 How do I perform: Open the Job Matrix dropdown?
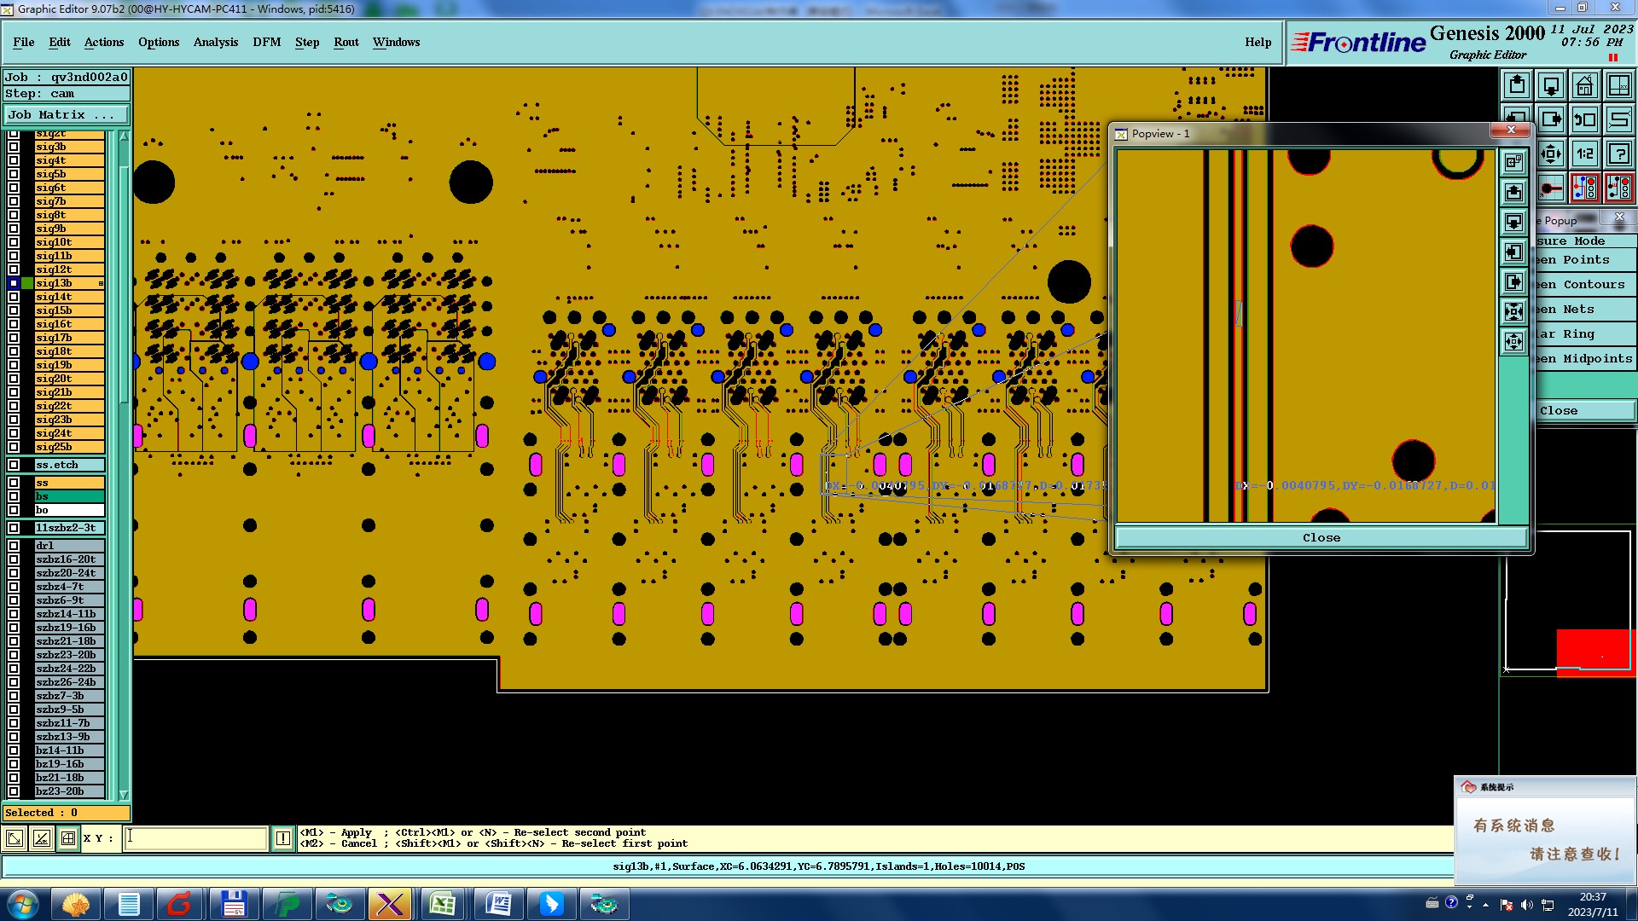(x=67, y=114)
